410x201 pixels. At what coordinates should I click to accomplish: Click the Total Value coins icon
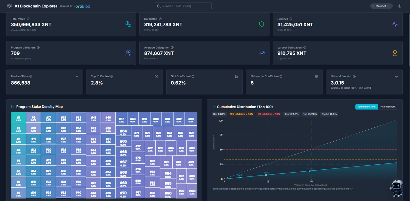pyautogui.click(x=128, y=24)
